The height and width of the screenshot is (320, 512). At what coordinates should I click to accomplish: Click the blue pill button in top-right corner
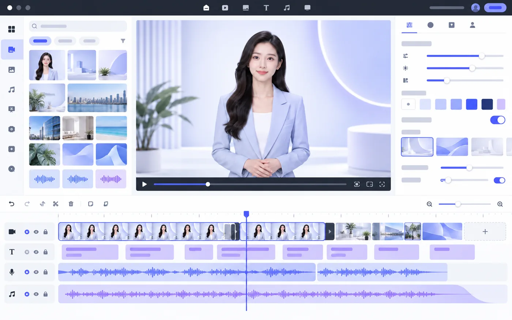495,8
